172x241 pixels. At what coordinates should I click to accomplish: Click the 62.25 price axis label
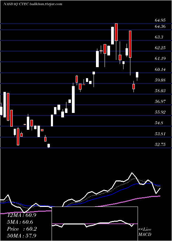point(160,48)
